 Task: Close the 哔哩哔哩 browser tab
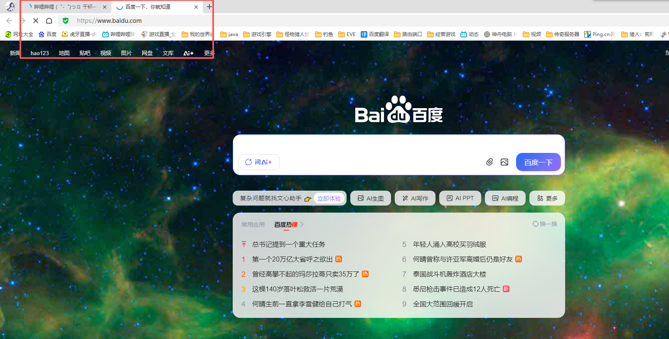click(x=105, y=7)
